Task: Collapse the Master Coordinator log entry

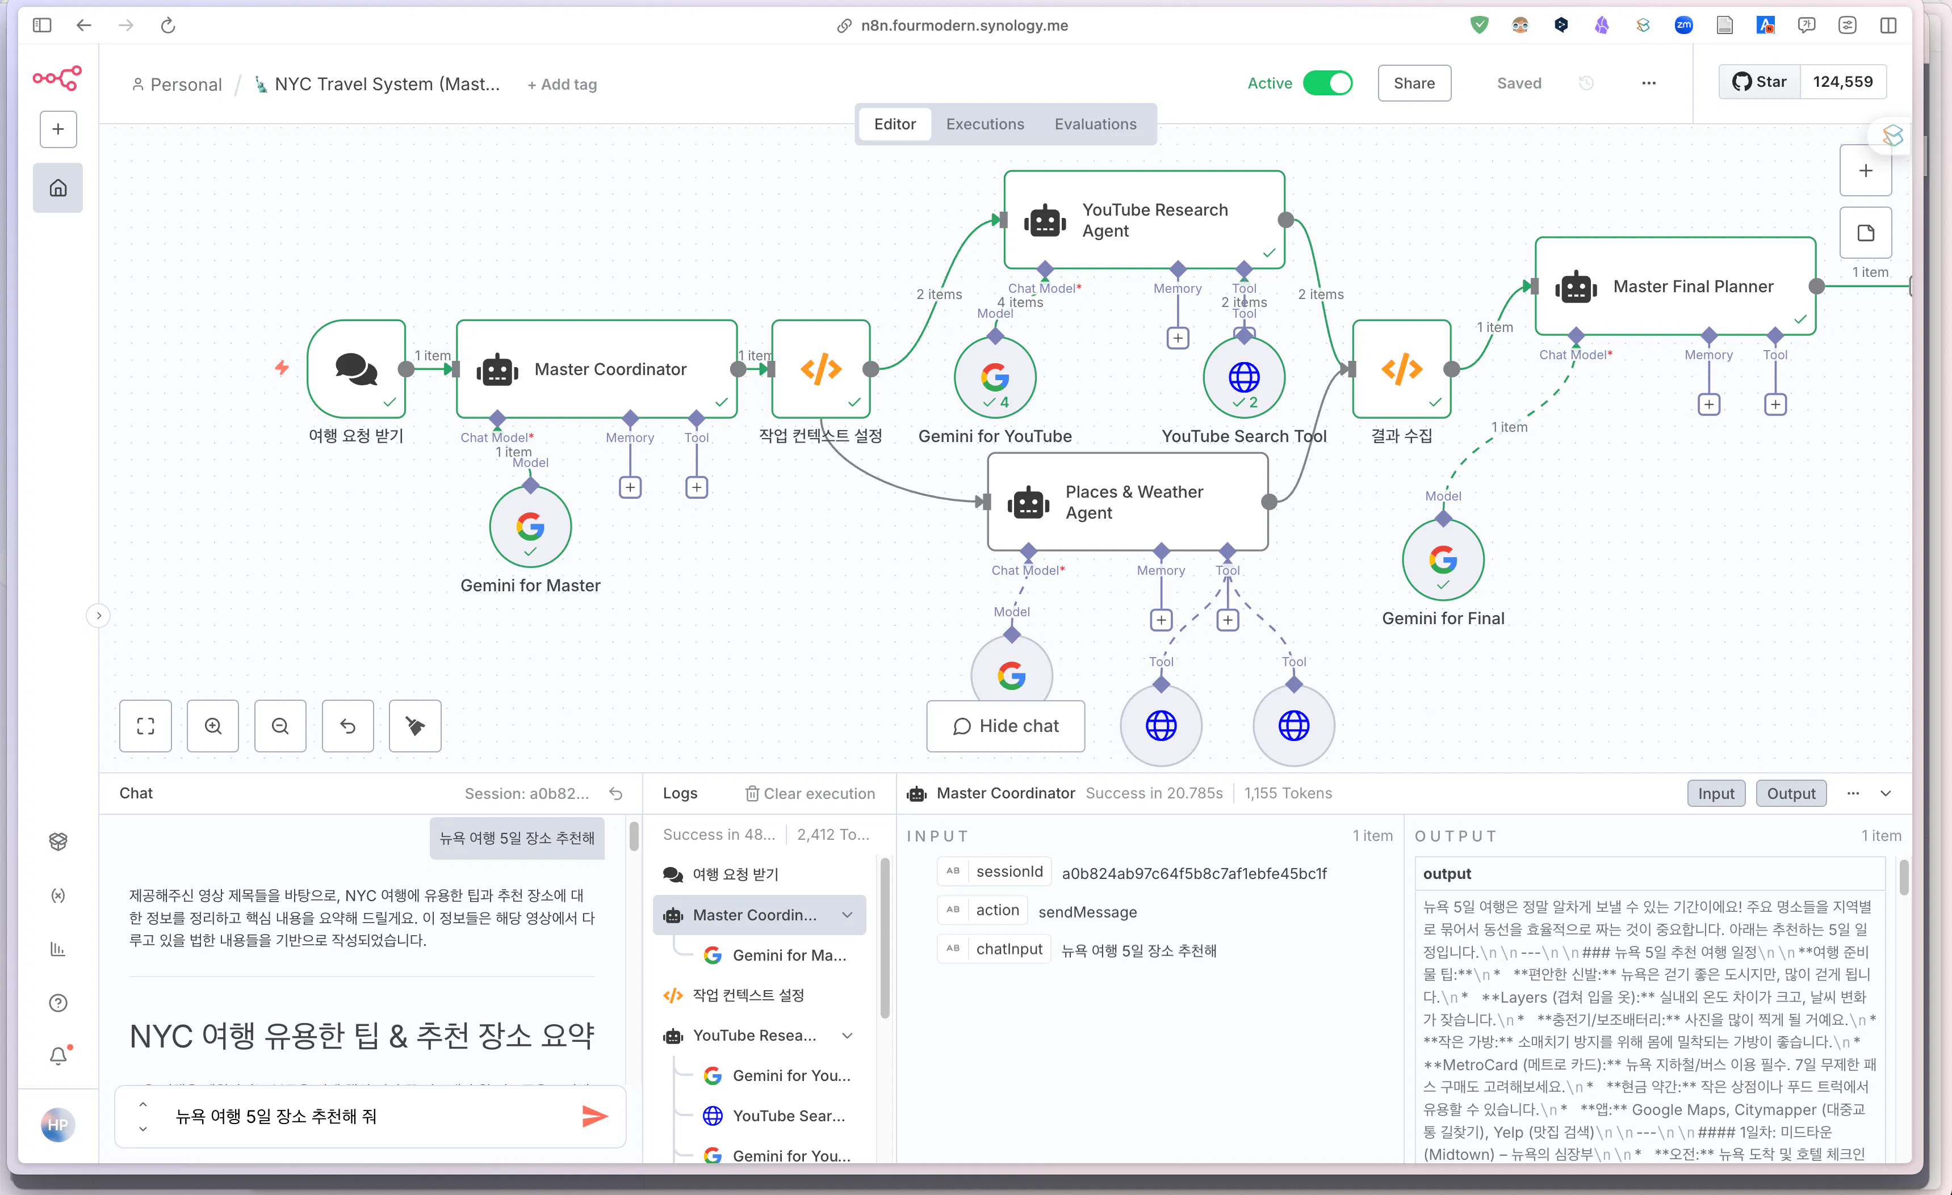Action: (x=847, y=915)
